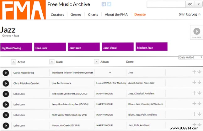Image resolution: width=203 pixels, height=131 pixels.
Task: Focus the search input field
Action: coord(166,4)
